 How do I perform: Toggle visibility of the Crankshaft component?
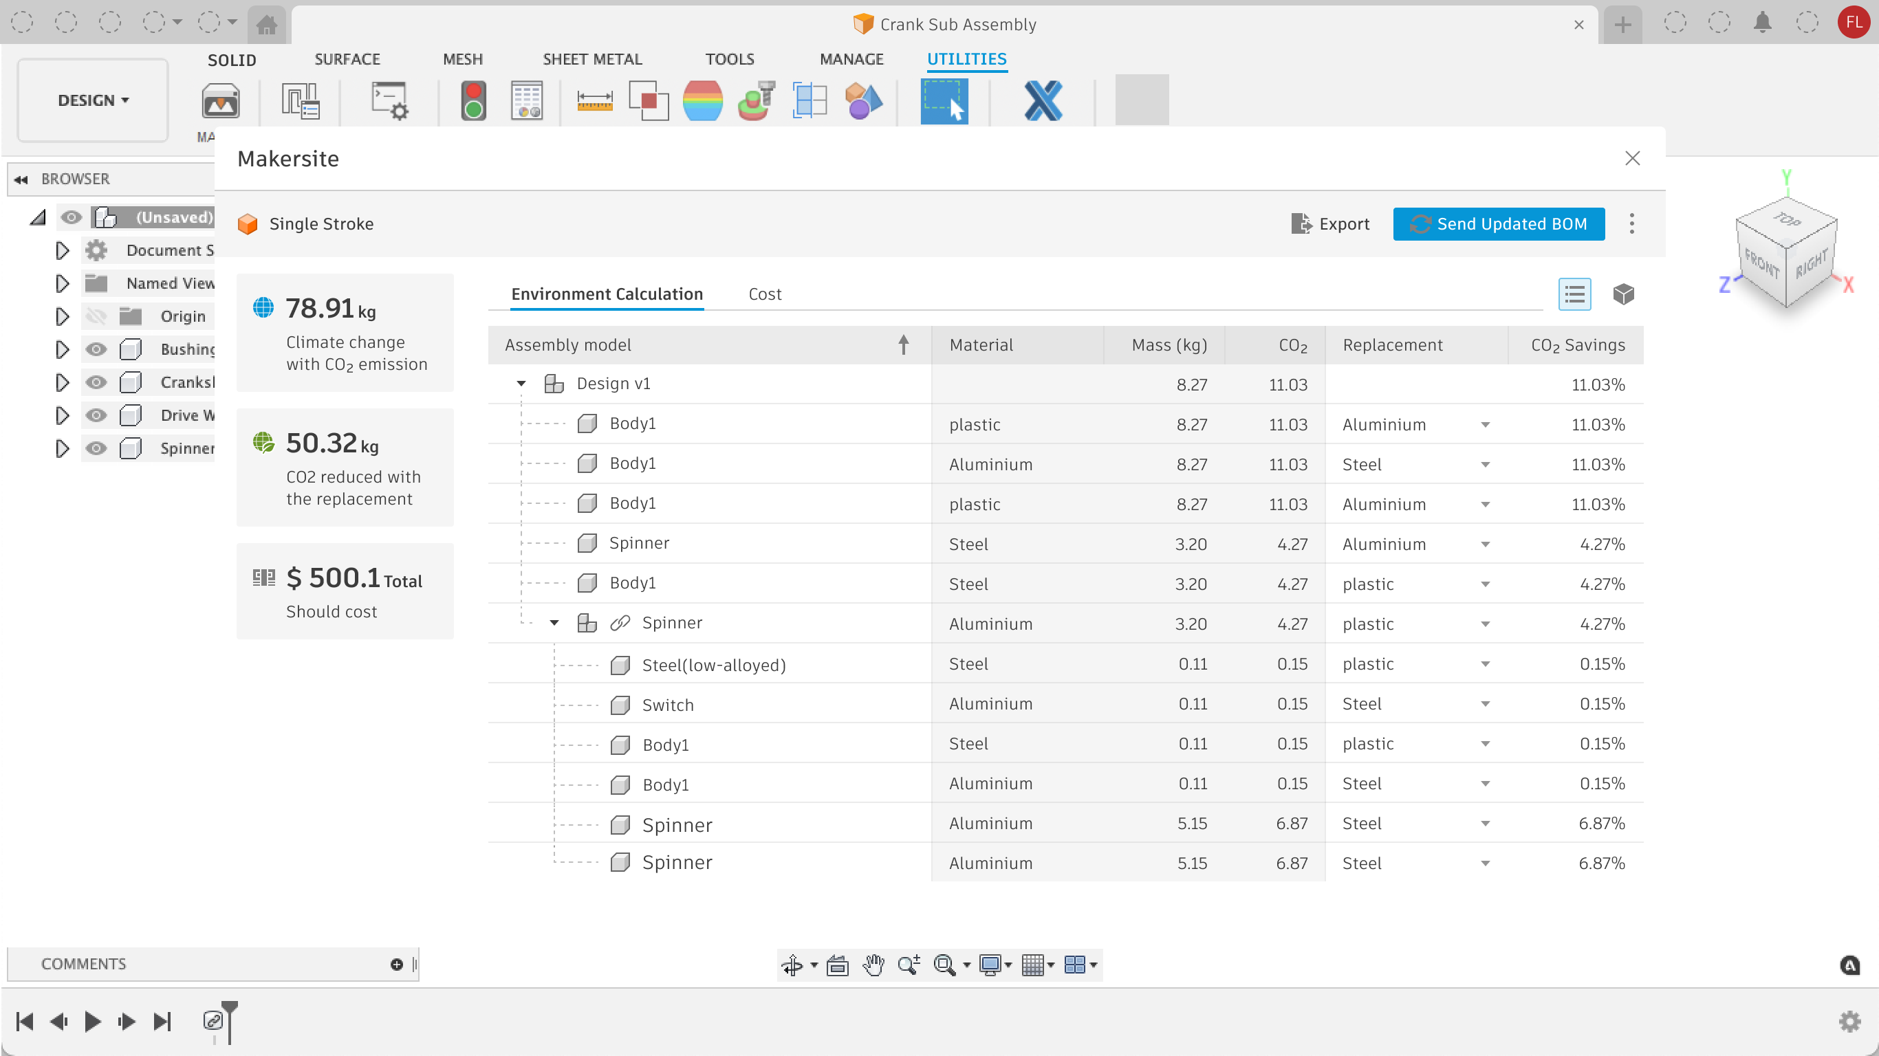[96, 382]
